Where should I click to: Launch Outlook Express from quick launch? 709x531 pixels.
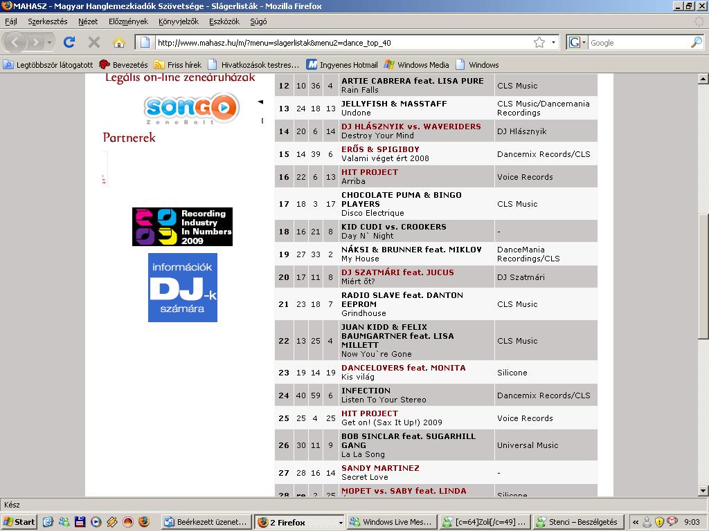click(48, 522)
